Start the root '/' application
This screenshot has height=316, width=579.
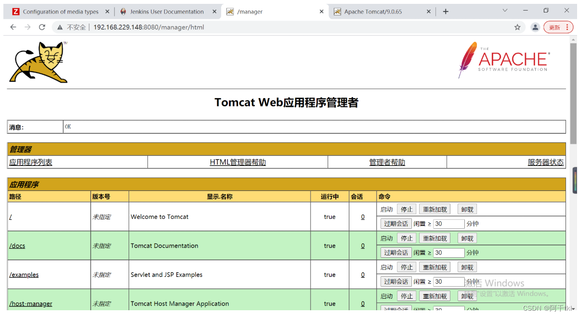point(386,209)
